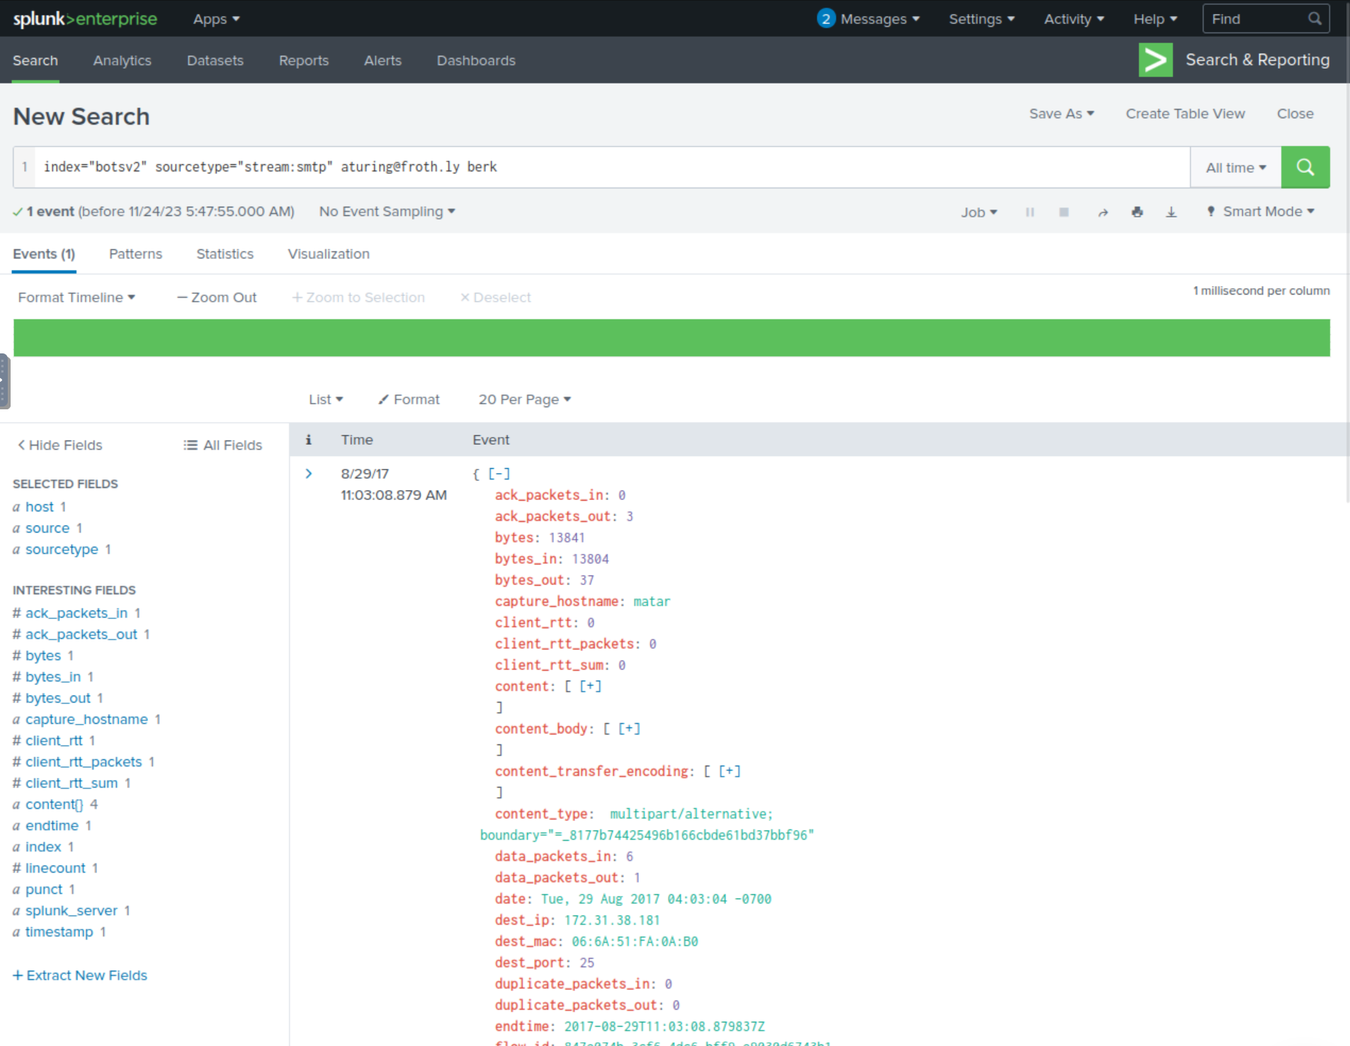Click the green timeline bar
1350x1046 pixels.
coord(671,338)
